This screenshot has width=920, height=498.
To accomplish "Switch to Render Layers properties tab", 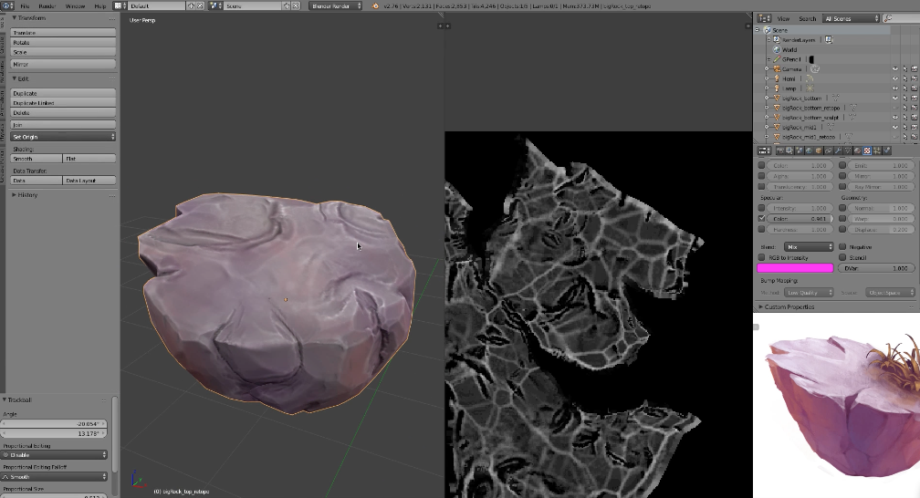I will tap(789, 150).
